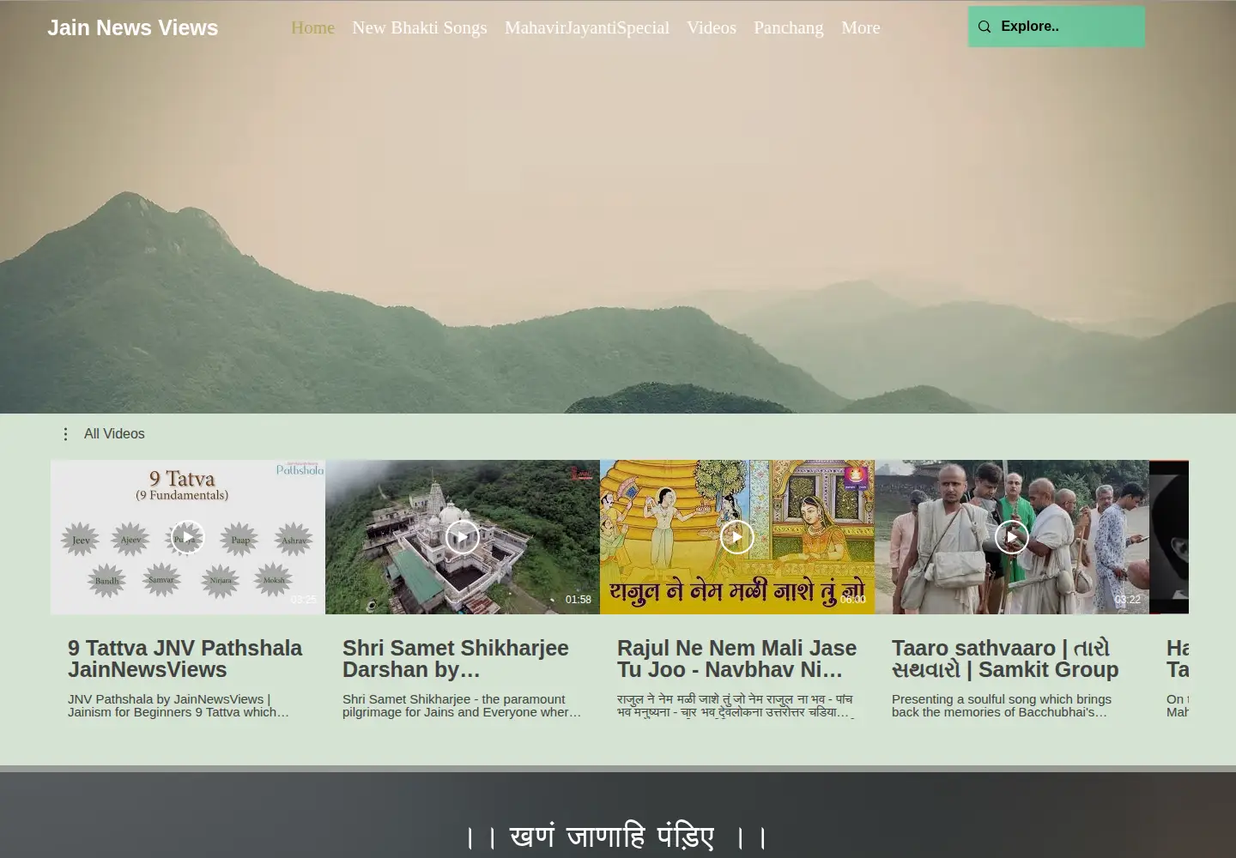
Task: Expand the More menu
Action: (x=861, y=27)
